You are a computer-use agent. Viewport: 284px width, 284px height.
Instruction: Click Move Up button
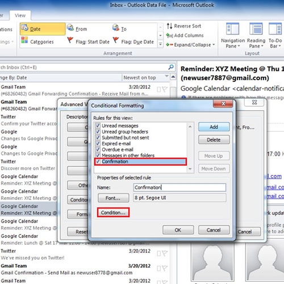coord(214,156)
